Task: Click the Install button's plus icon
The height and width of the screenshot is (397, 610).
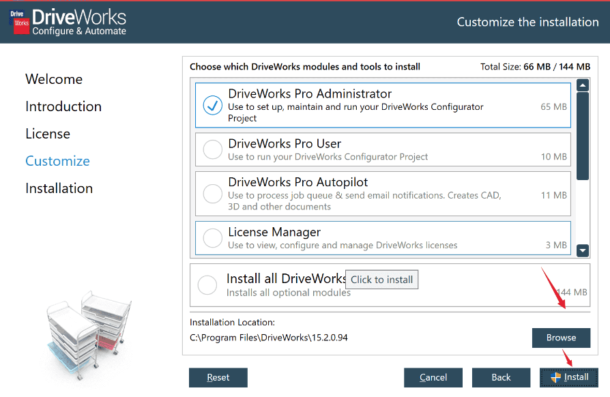Action: 557,377
